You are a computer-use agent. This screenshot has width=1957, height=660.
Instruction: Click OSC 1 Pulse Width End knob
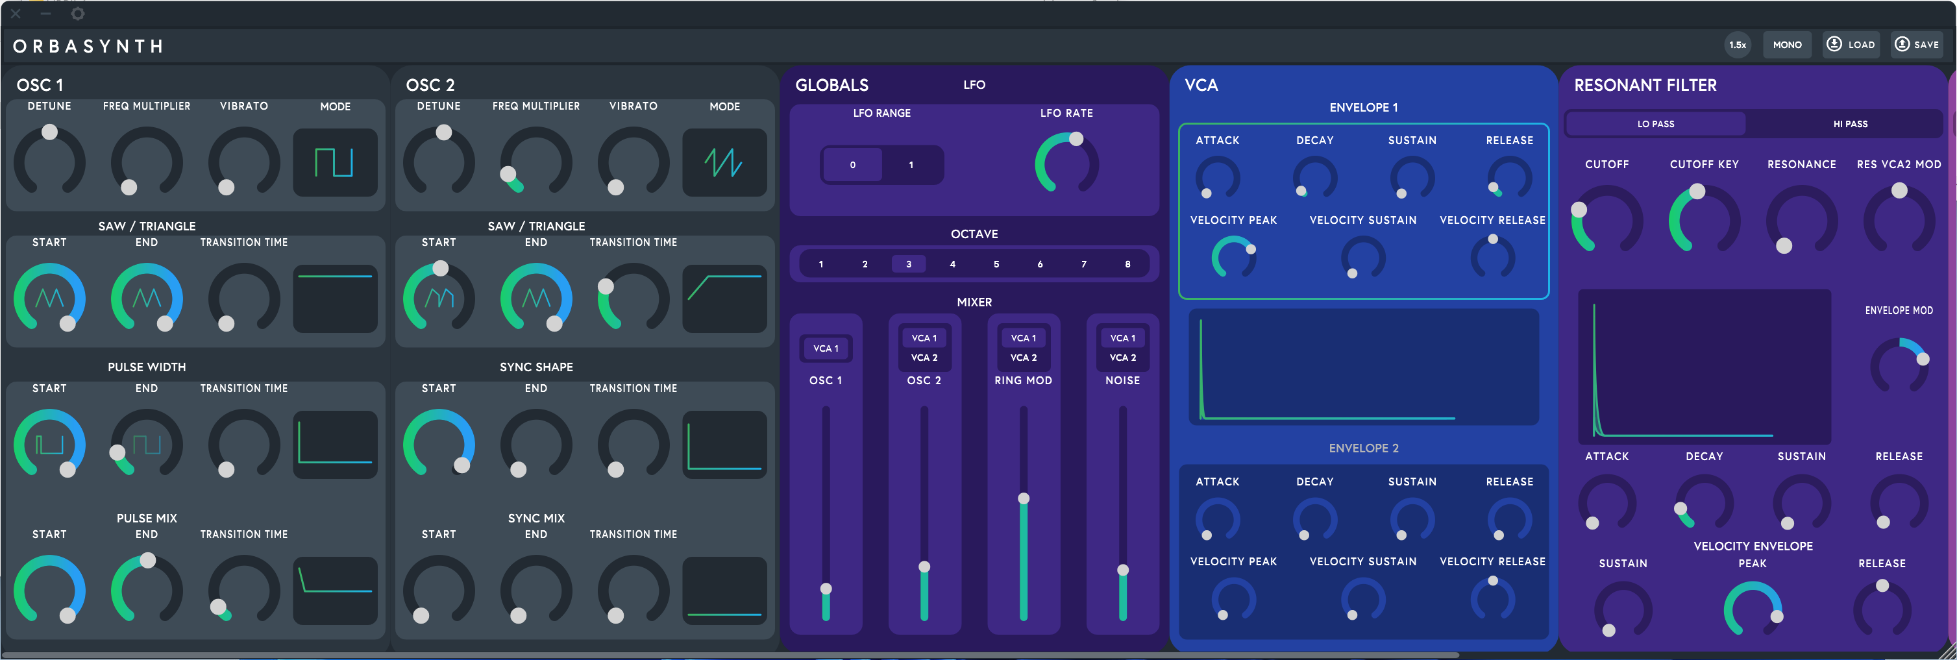(147, 443)
